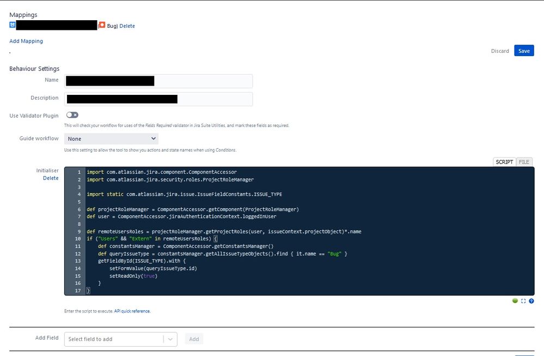
Task: Click the ProjectRoleManager import on line 2
Action: point(170,179)
